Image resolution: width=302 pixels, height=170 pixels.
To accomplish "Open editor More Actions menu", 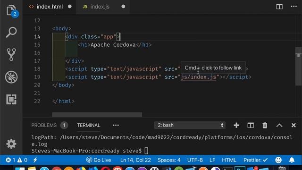I will (x=294, y=7).
